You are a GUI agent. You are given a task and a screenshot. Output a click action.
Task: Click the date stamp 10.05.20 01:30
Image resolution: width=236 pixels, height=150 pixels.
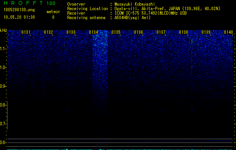pyautogui.click(x=19, y=17)
